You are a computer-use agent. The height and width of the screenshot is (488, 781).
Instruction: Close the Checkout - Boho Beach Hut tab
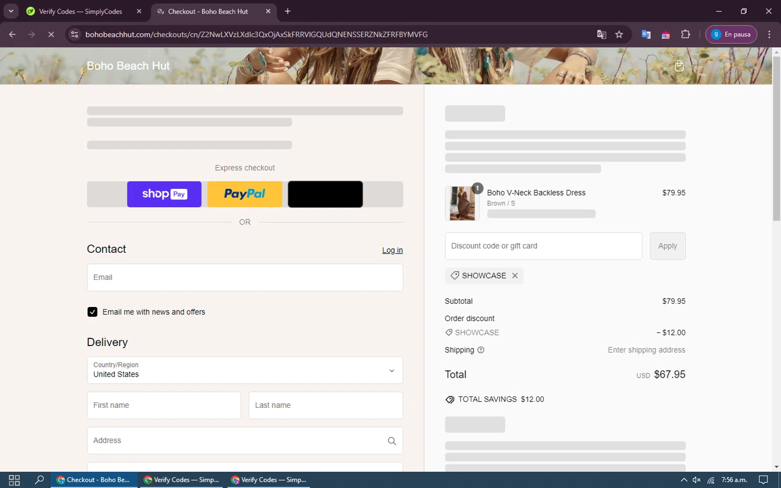pos(268,11)
